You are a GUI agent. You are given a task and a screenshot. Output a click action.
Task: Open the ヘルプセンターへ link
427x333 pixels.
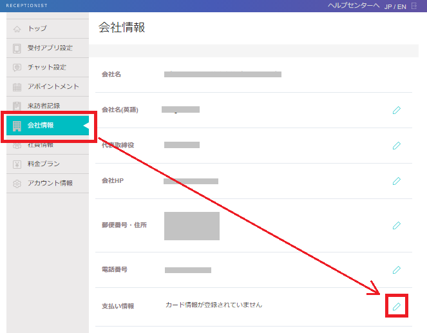(x=354, y=6)
